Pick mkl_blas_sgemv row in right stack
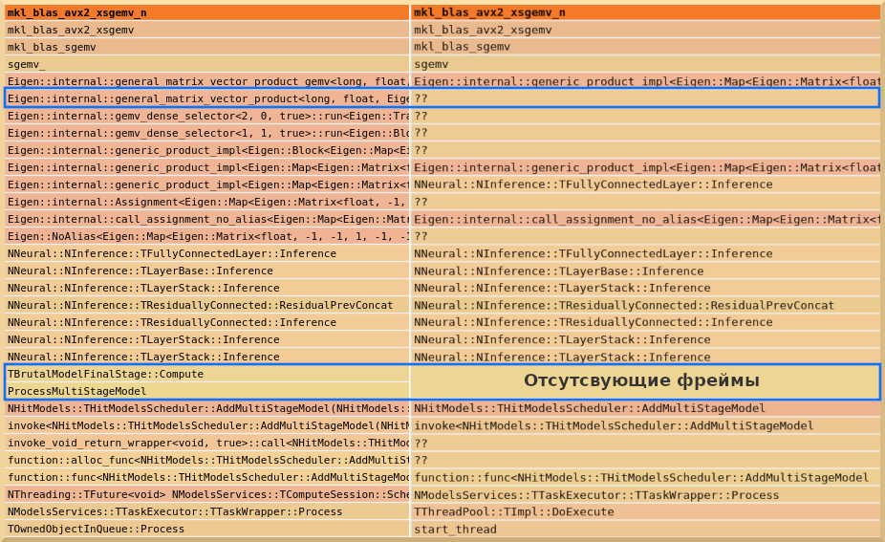 coord(645,47)
